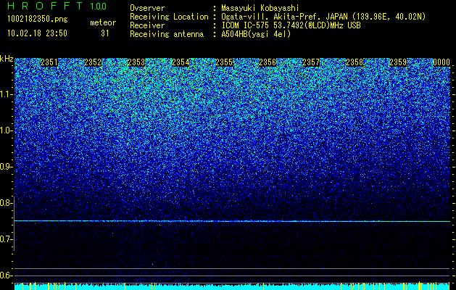Click the 1.1 kHz axis label
The image size is (456, 290).
point(6,94)
